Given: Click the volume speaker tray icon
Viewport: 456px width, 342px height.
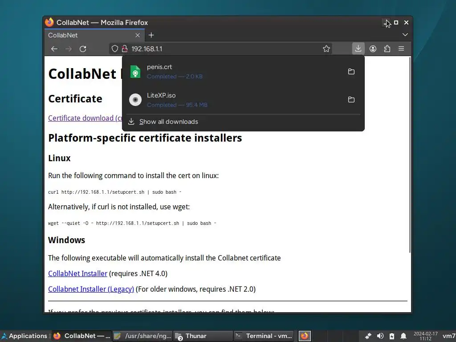Looking at the screenshot, I should (380, 336).
